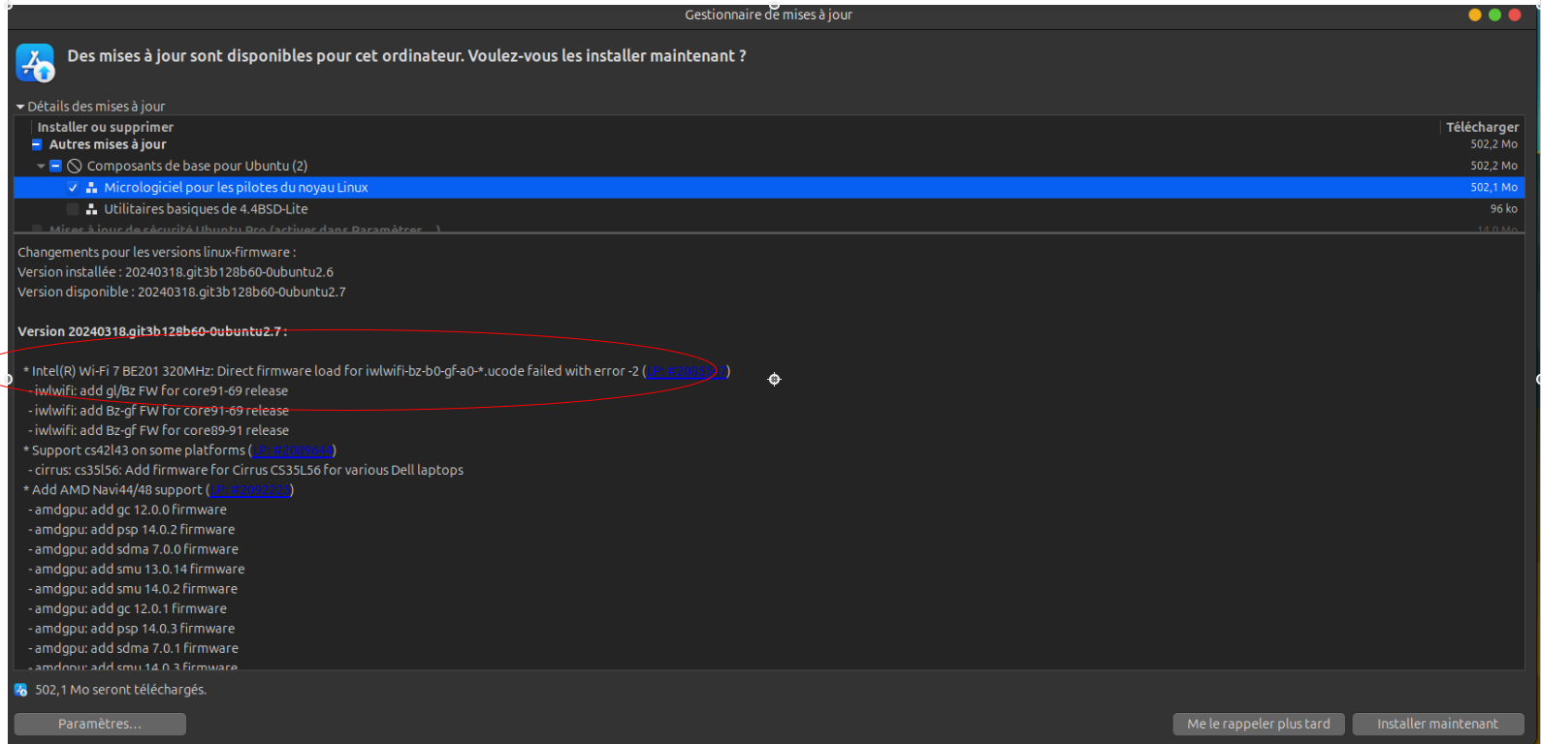The height and width of the screenshot is (744, 1541).
Task: Collapse 'Détails des mises à jour' section
Action: pos(20,107)
